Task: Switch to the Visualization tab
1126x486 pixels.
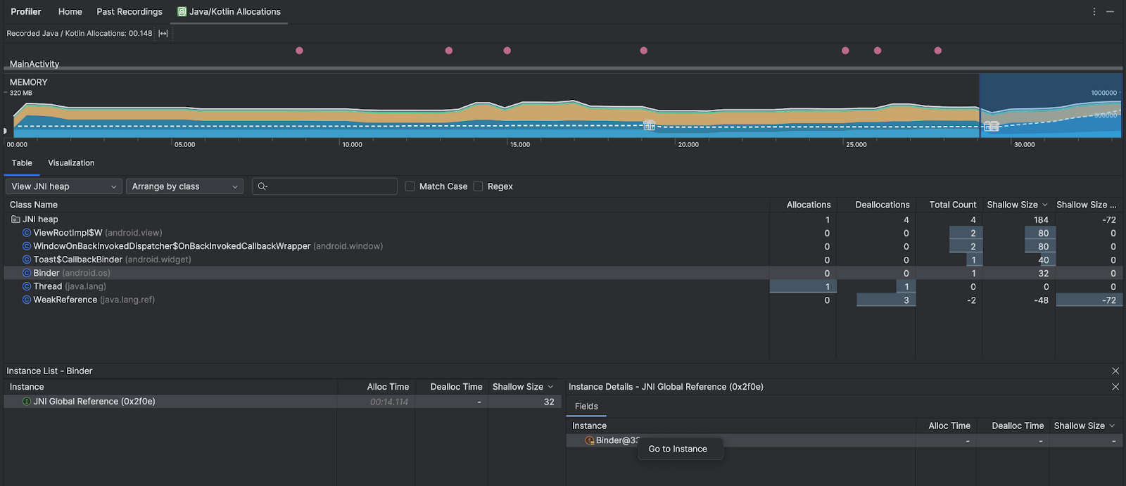Action: pyautogui.click(x=71, y=163)
